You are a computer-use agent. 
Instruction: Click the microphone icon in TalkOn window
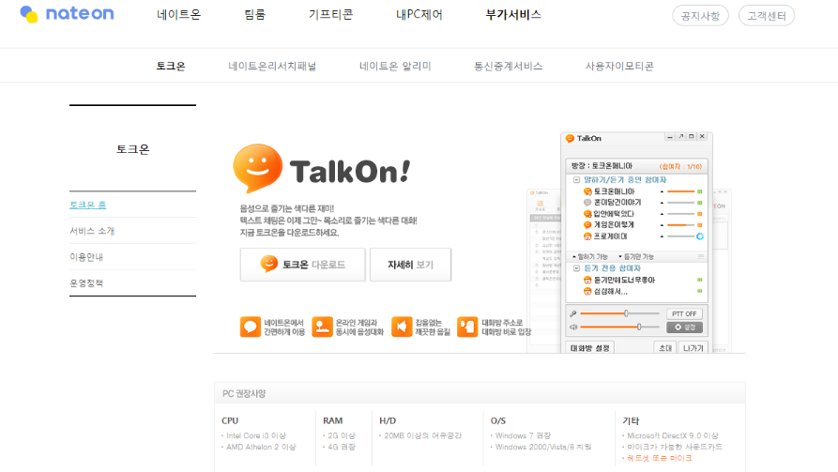(x=573, y=313)
